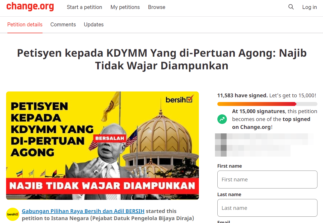Switch to the Updates tab
This screenshot has width=323, height=223.
[94, 25]
